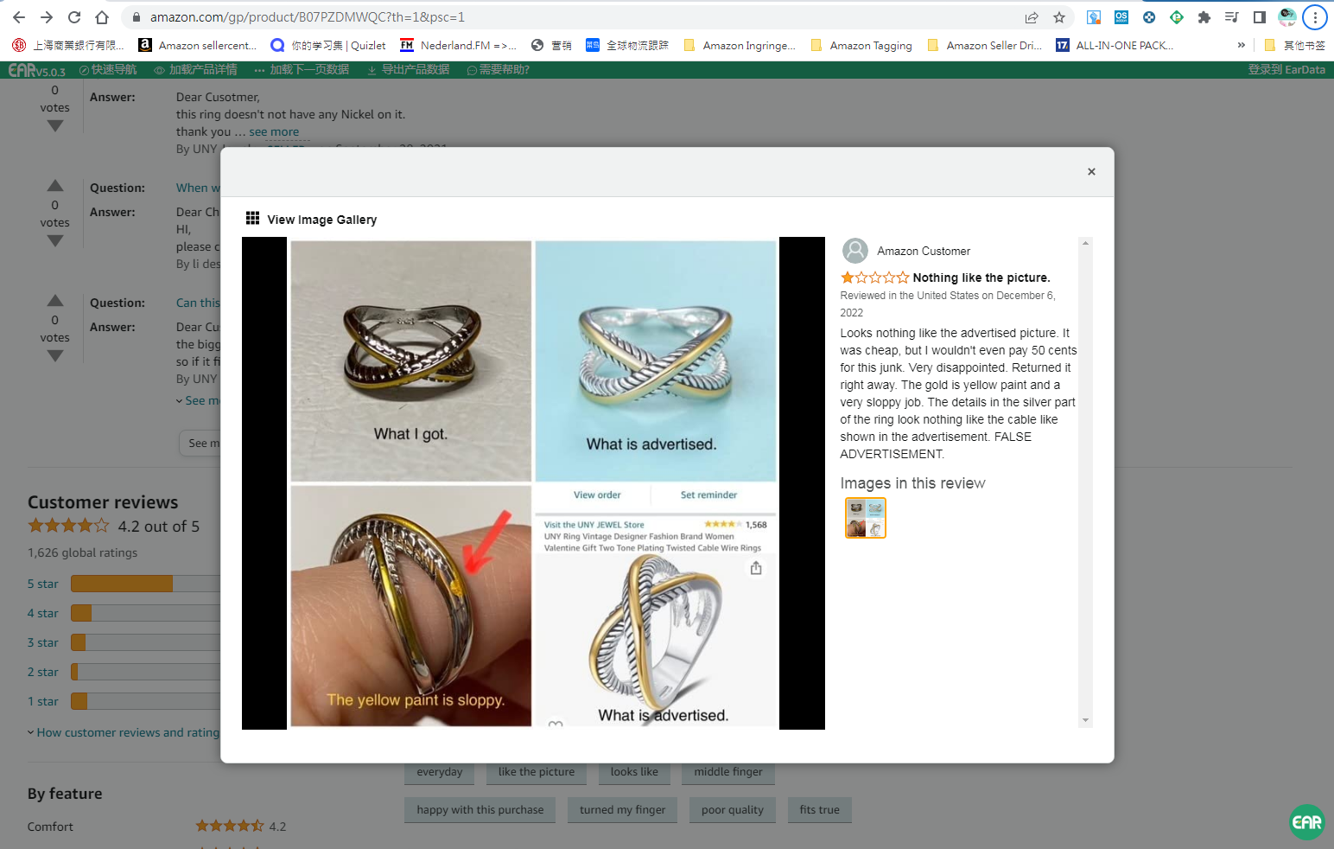Toggle browser side panel
This screenshot has height=849, width=1334.
[x=1259, y=17]
